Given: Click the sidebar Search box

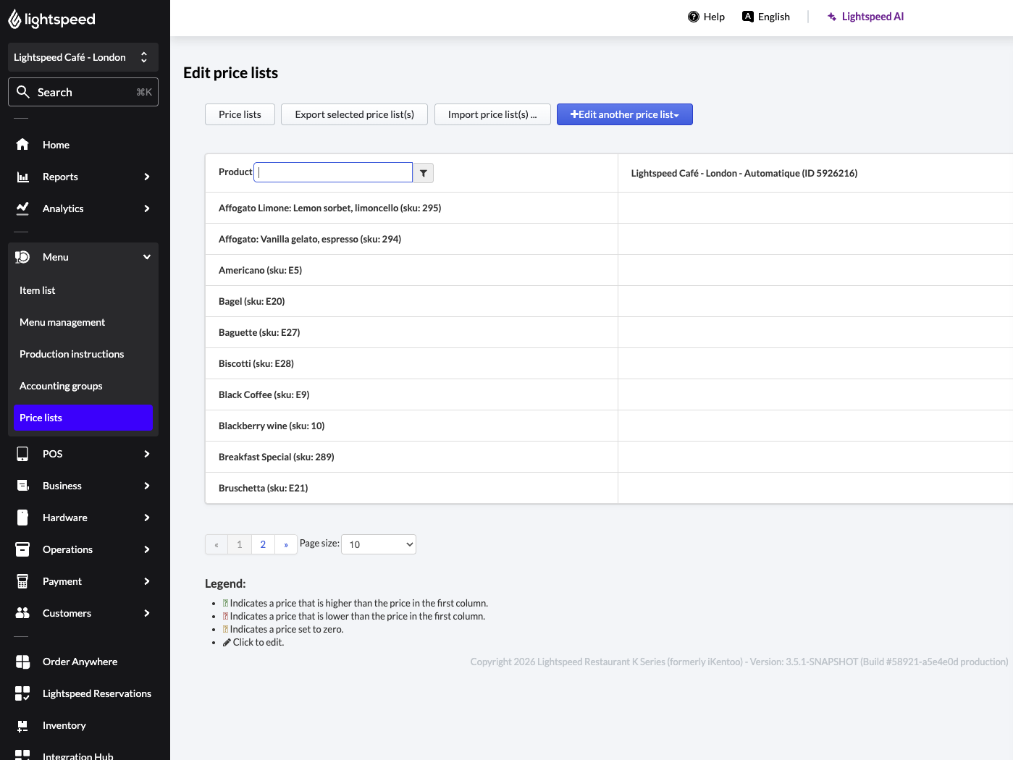Looking at the screenshot, I should coord(83,92).
